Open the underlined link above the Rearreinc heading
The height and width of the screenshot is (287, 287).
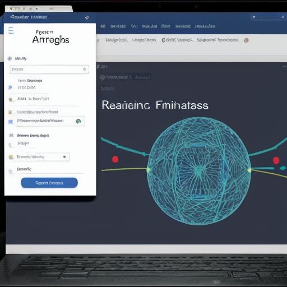pyautogui.click(x=108, y=88)
